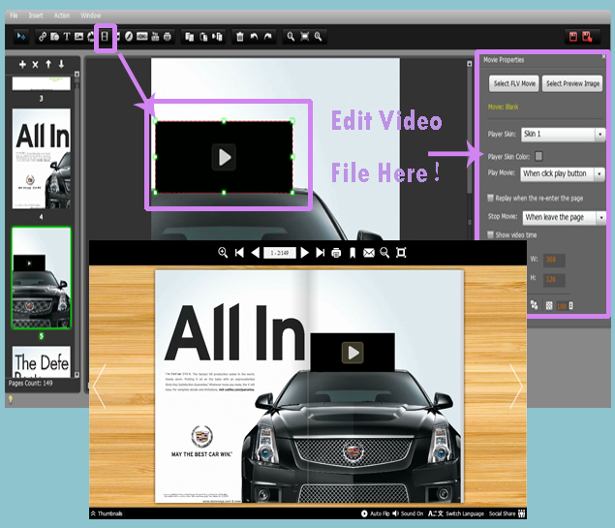Open the Insert menu

[x=36, y=16]
